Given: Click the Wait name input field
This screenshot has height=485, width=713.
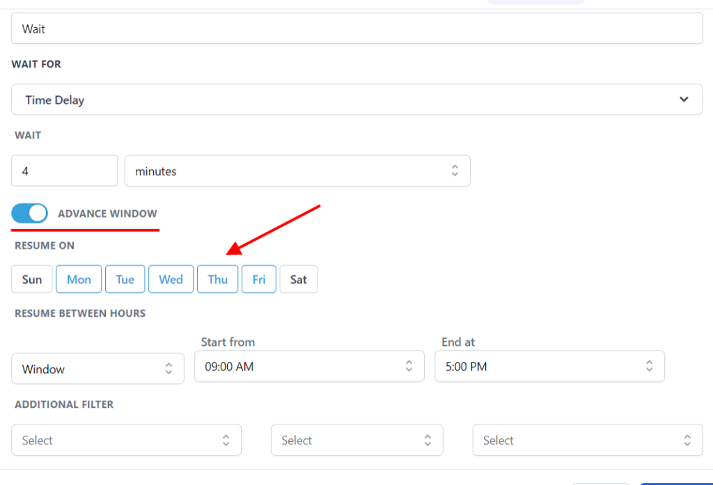Looking at the screenshot, I should [356, 29].
